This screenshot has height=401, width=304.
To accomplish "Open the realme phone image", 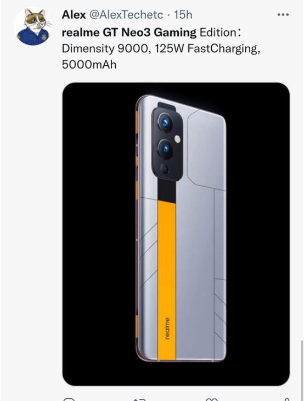I will point(176,234).
